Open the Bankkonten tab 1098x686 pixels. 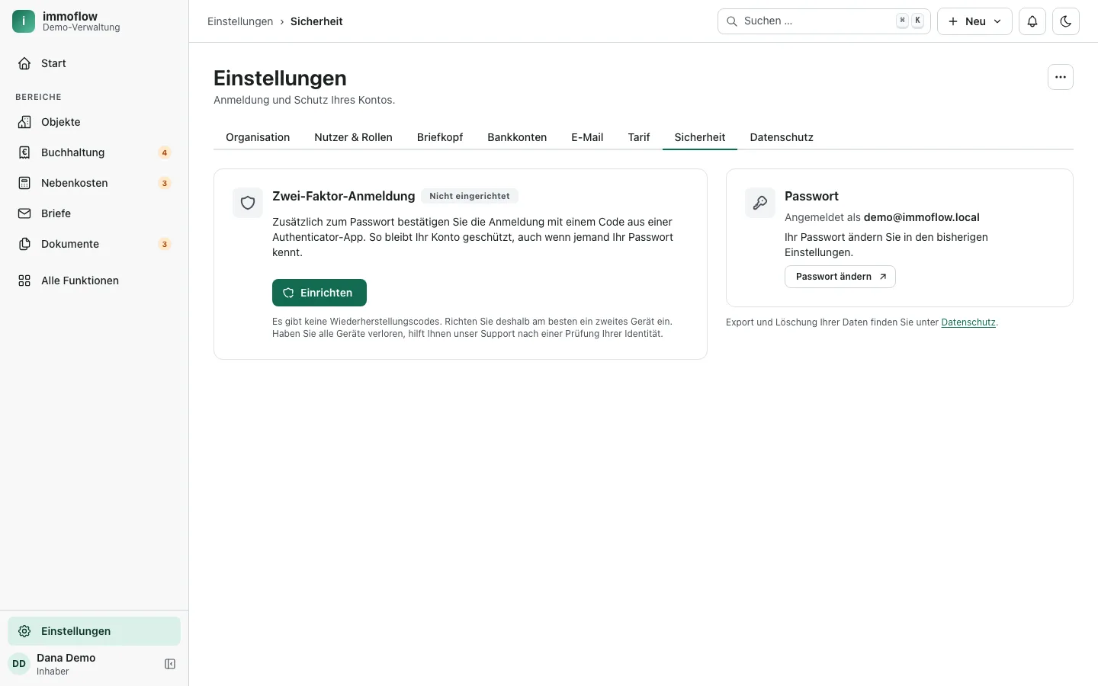(517, 137)
